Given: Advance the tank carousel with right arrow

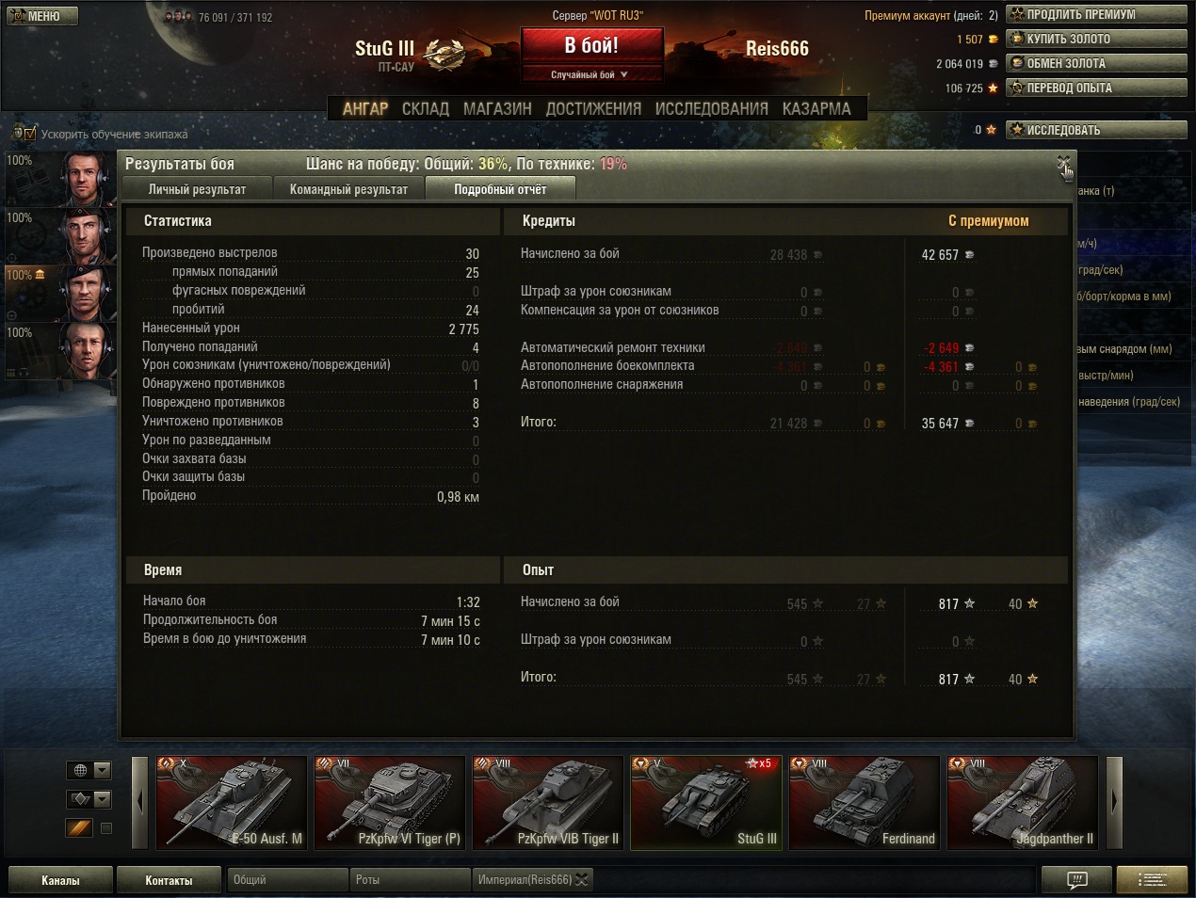Looking at the screenshot, I should [1114, 802].
